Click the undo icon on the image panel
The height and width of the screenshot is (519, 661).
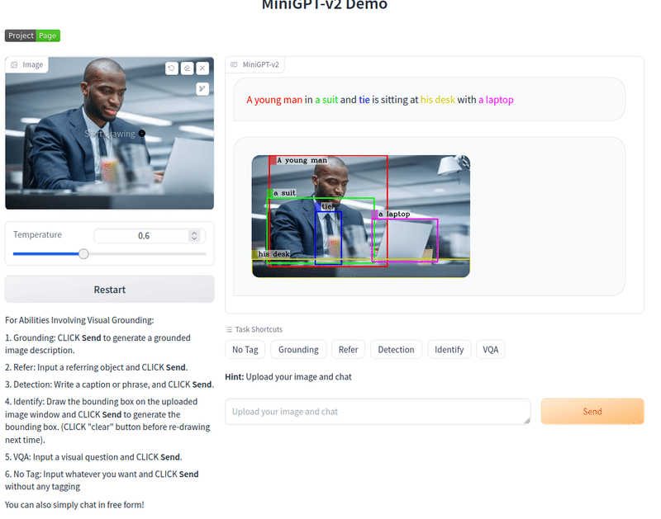pos(172,68)
